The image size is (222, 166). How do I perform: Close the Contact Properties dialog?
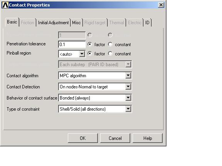click(161, 5)
